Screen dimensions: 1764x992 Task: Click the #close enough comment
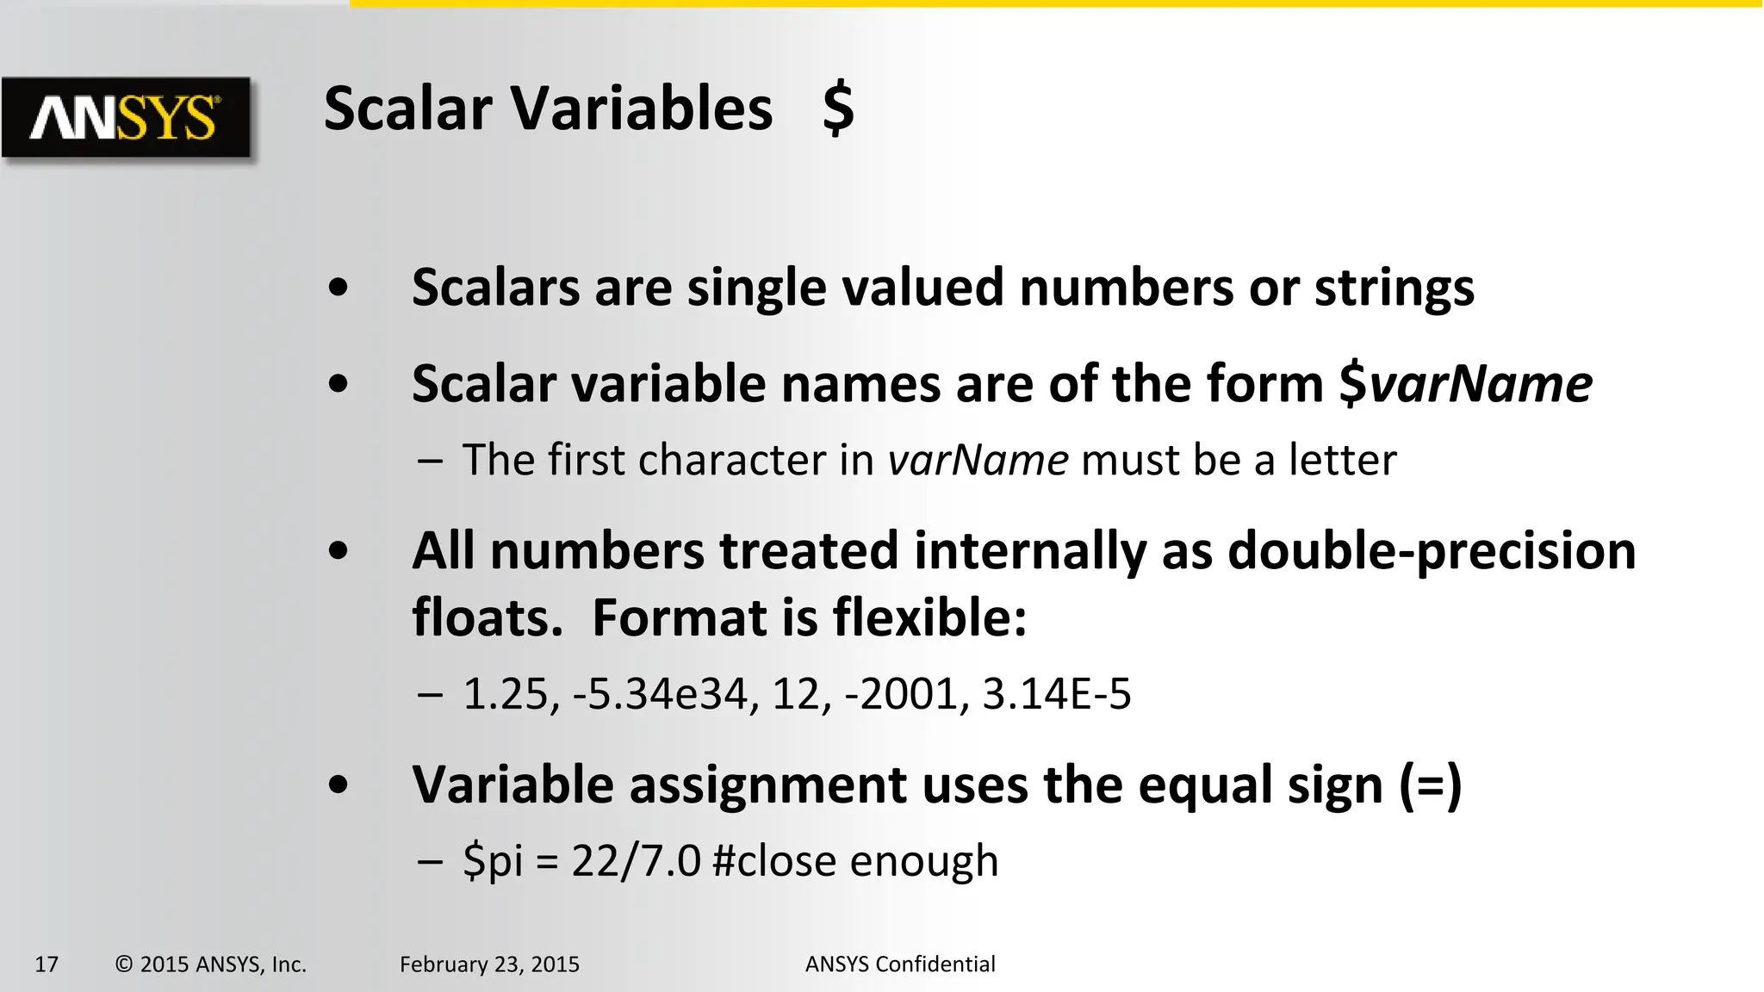click(x=856, y=860)
